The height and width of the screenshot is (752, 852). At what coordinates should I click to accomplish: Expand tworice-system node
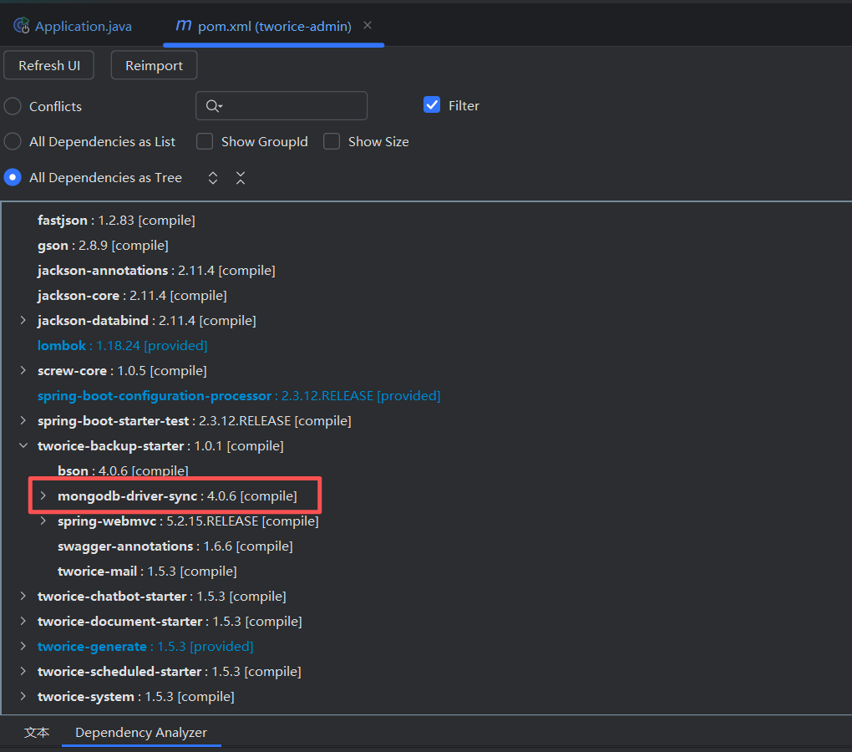(x=23, y=695)
